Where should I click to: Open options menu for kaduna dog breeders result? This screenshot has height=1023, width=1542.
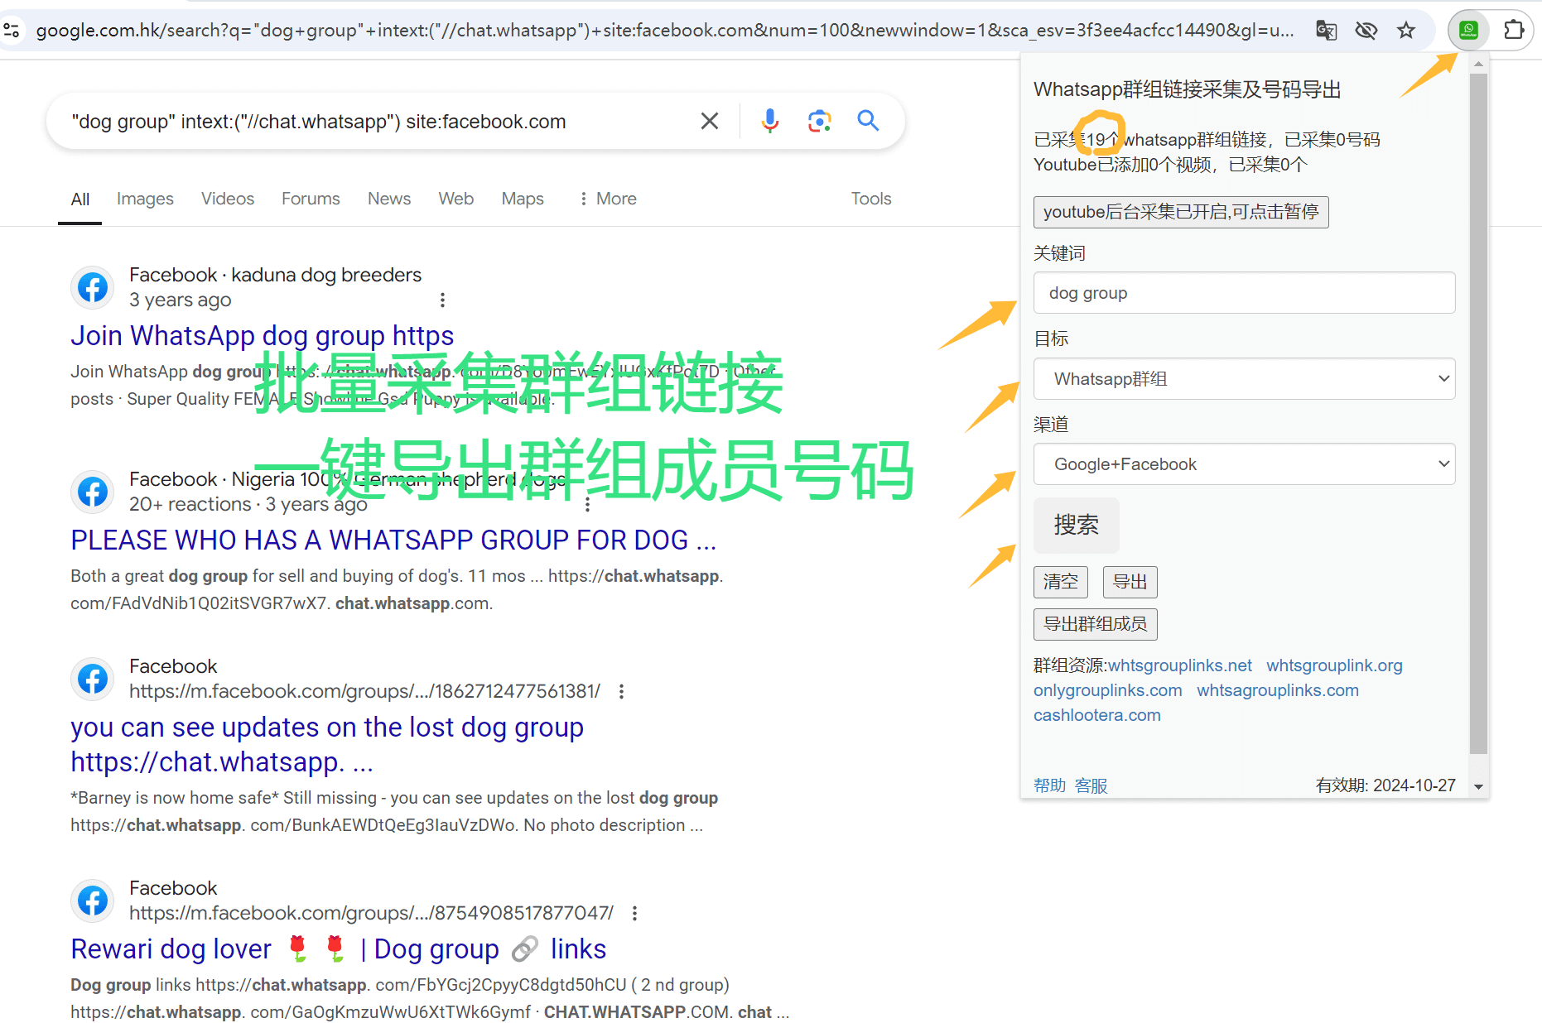(x=442, y=300)
